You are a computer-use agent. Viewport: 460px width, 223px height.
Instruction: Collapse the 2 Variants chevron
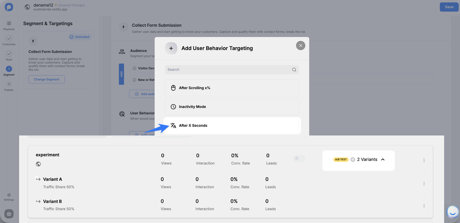point(383,159)
